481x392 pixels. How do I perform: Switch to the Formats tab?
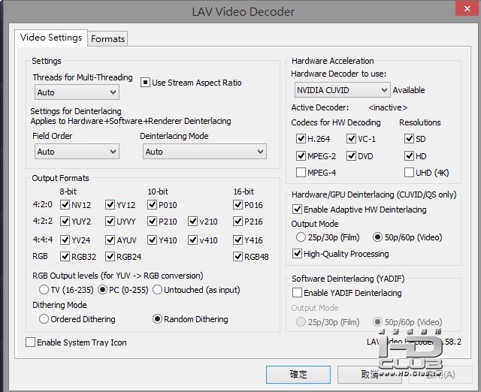tap(107, 38)
